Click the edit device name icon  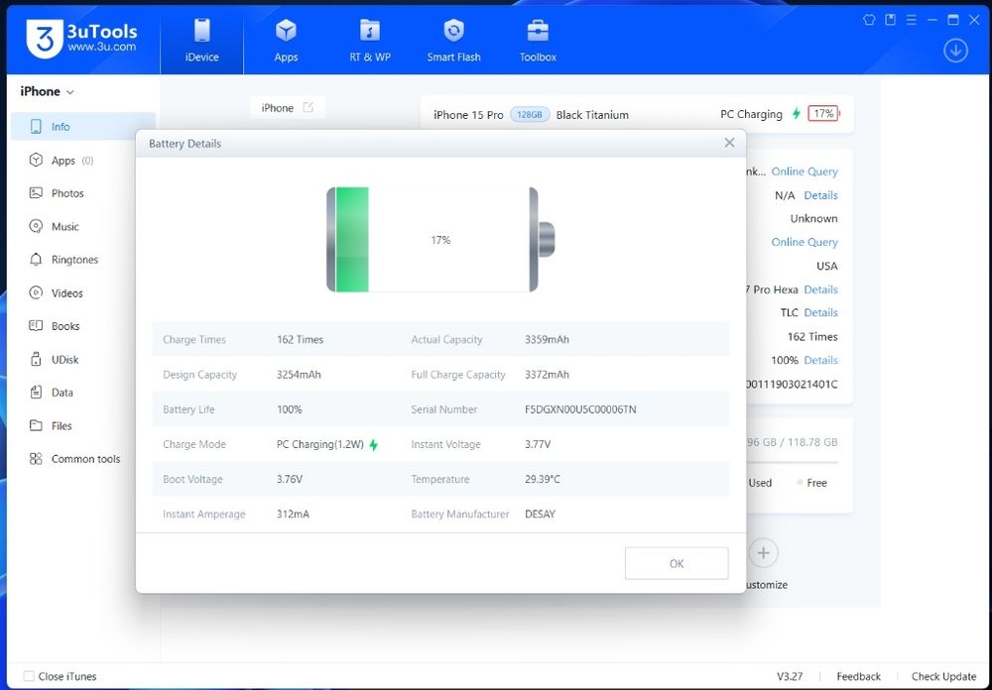pos(308,108)
